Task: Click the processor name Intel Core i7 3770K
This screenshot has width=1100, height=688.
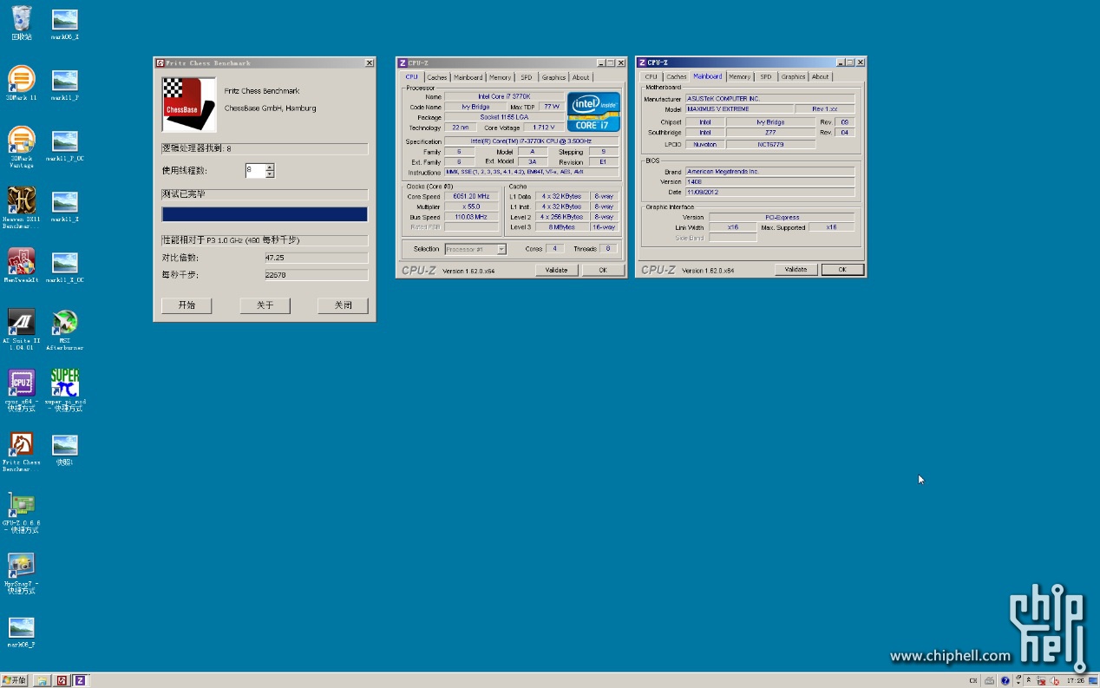Action: [x=505, y=96]
